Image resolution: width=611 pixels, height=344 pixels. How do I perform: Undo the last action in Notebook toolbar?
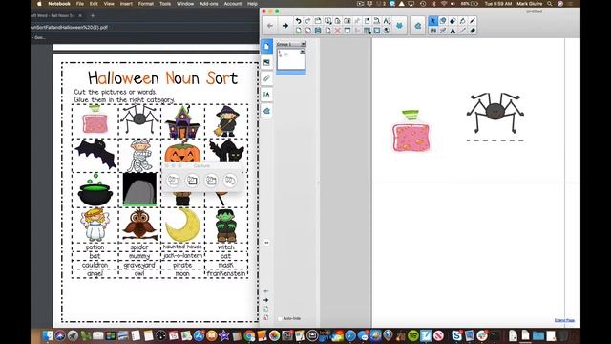[298, 21]
